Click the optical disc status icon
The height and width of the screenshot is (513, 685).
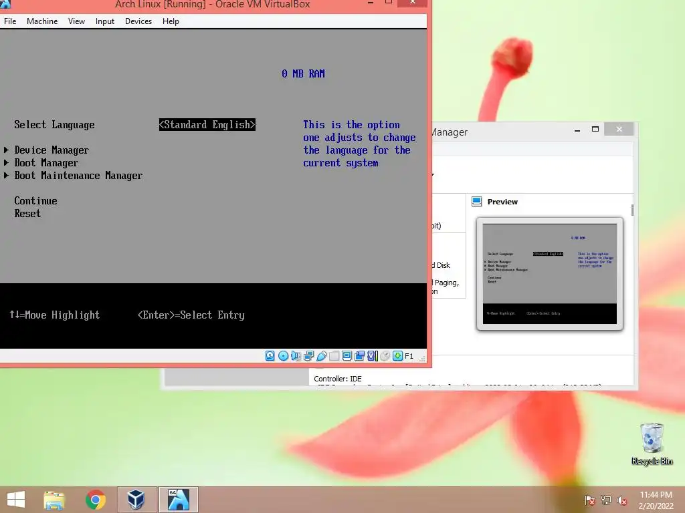(283, 356)
